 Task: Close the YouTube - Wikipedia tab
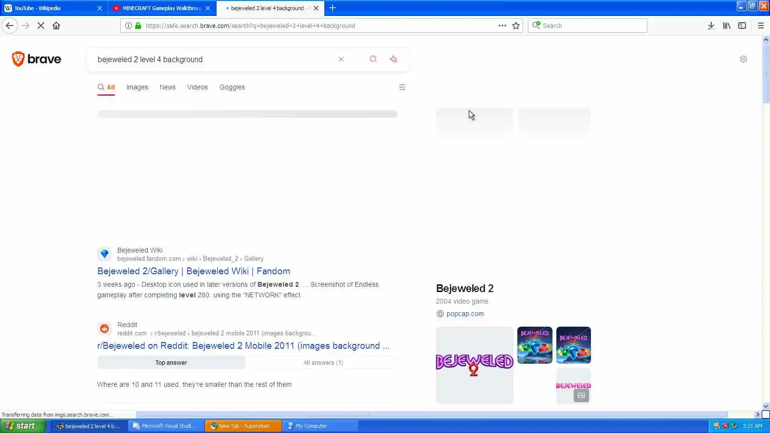pyautogui.click(x=100, y=8)
